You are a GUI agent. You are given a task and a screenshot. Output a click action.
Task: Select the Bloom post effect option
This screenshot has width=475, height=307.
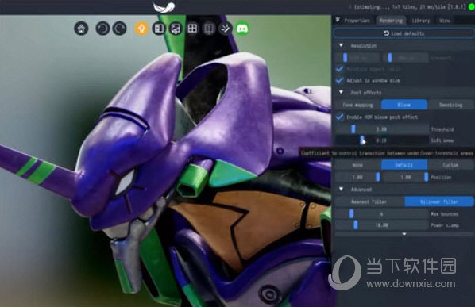point(404,105)
